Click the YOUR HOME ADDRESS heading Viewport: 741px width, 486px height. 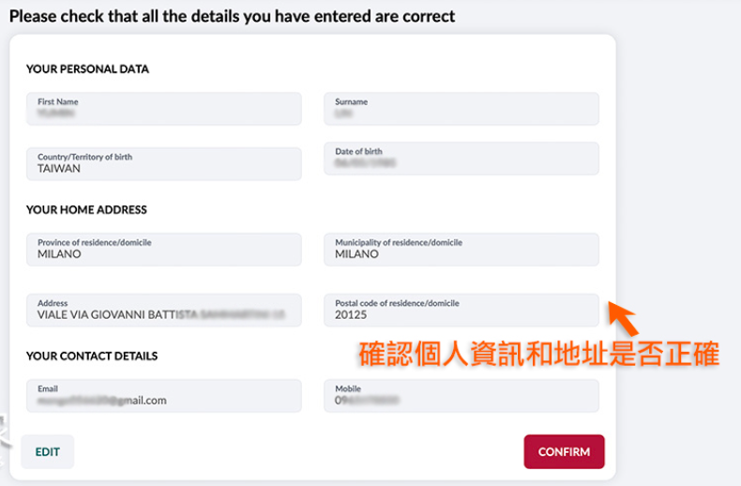86,209
